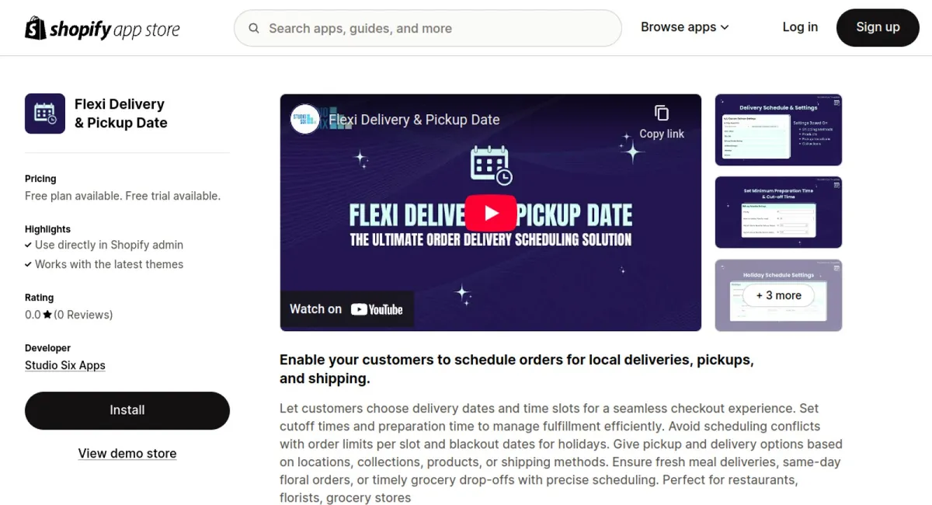Select the Delivery Schedule & Settings thumbnail
The height and width of the screenshot is (505, 932).
coord(778,130)
